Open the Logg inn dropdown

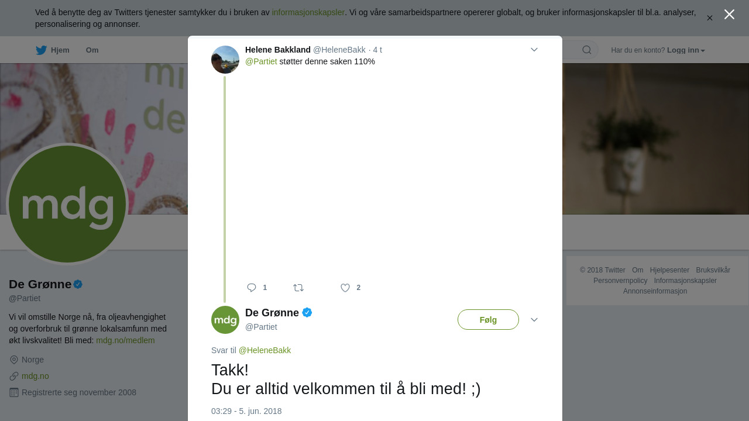pos(686,50)
